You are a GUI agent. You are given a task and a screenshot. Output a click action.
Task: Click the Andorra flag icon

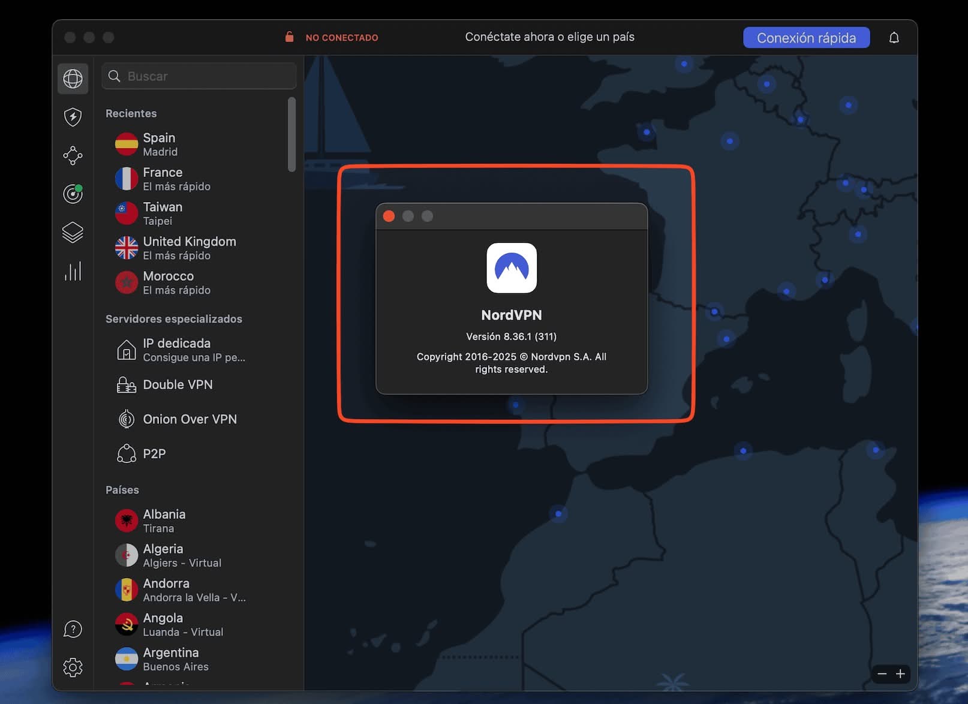pyautogui.click(x=127, y=589)
